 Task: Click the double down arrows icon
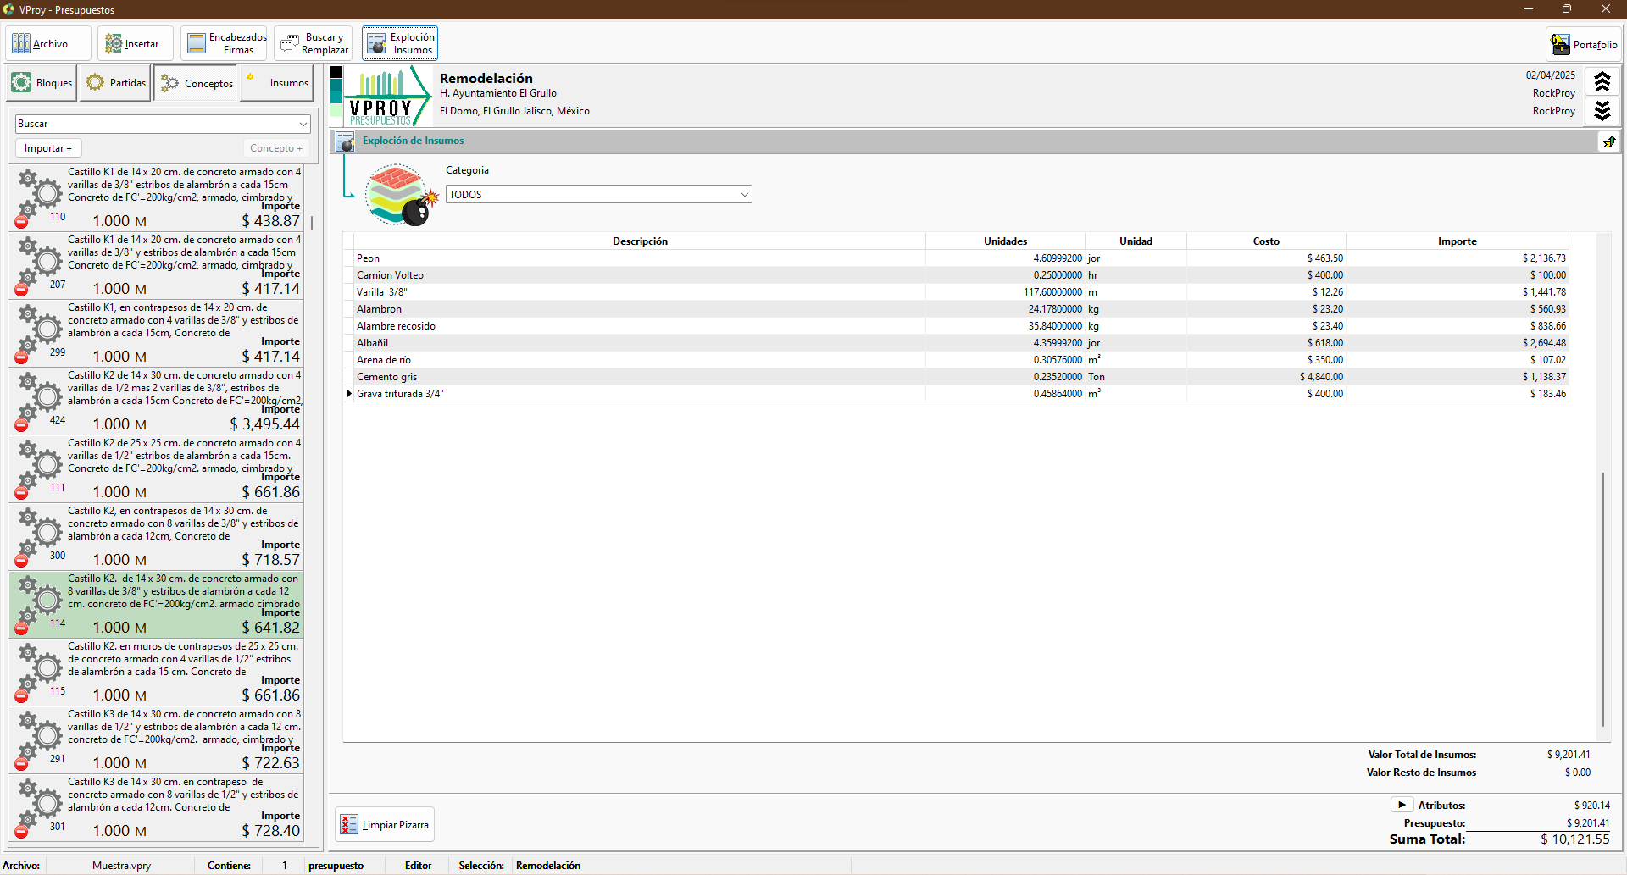[1602, 111]
